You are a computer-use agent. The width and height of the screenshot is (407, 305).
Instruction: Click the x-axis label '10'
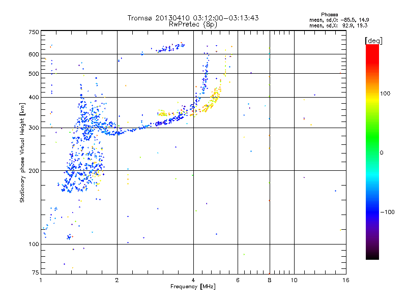point(294,280)
